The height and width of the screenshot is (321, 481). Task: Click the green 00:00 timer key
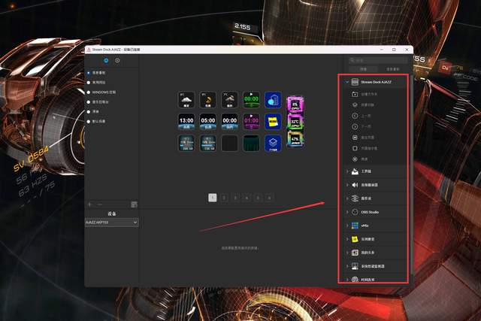point(251,99)
